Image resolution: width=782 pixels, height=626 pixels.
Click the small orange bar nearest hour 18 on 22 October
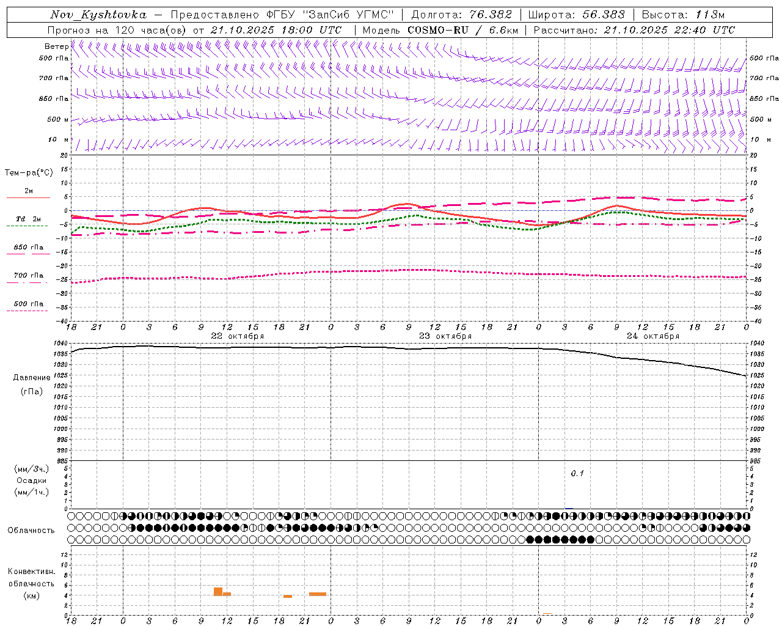coord(288,596)
